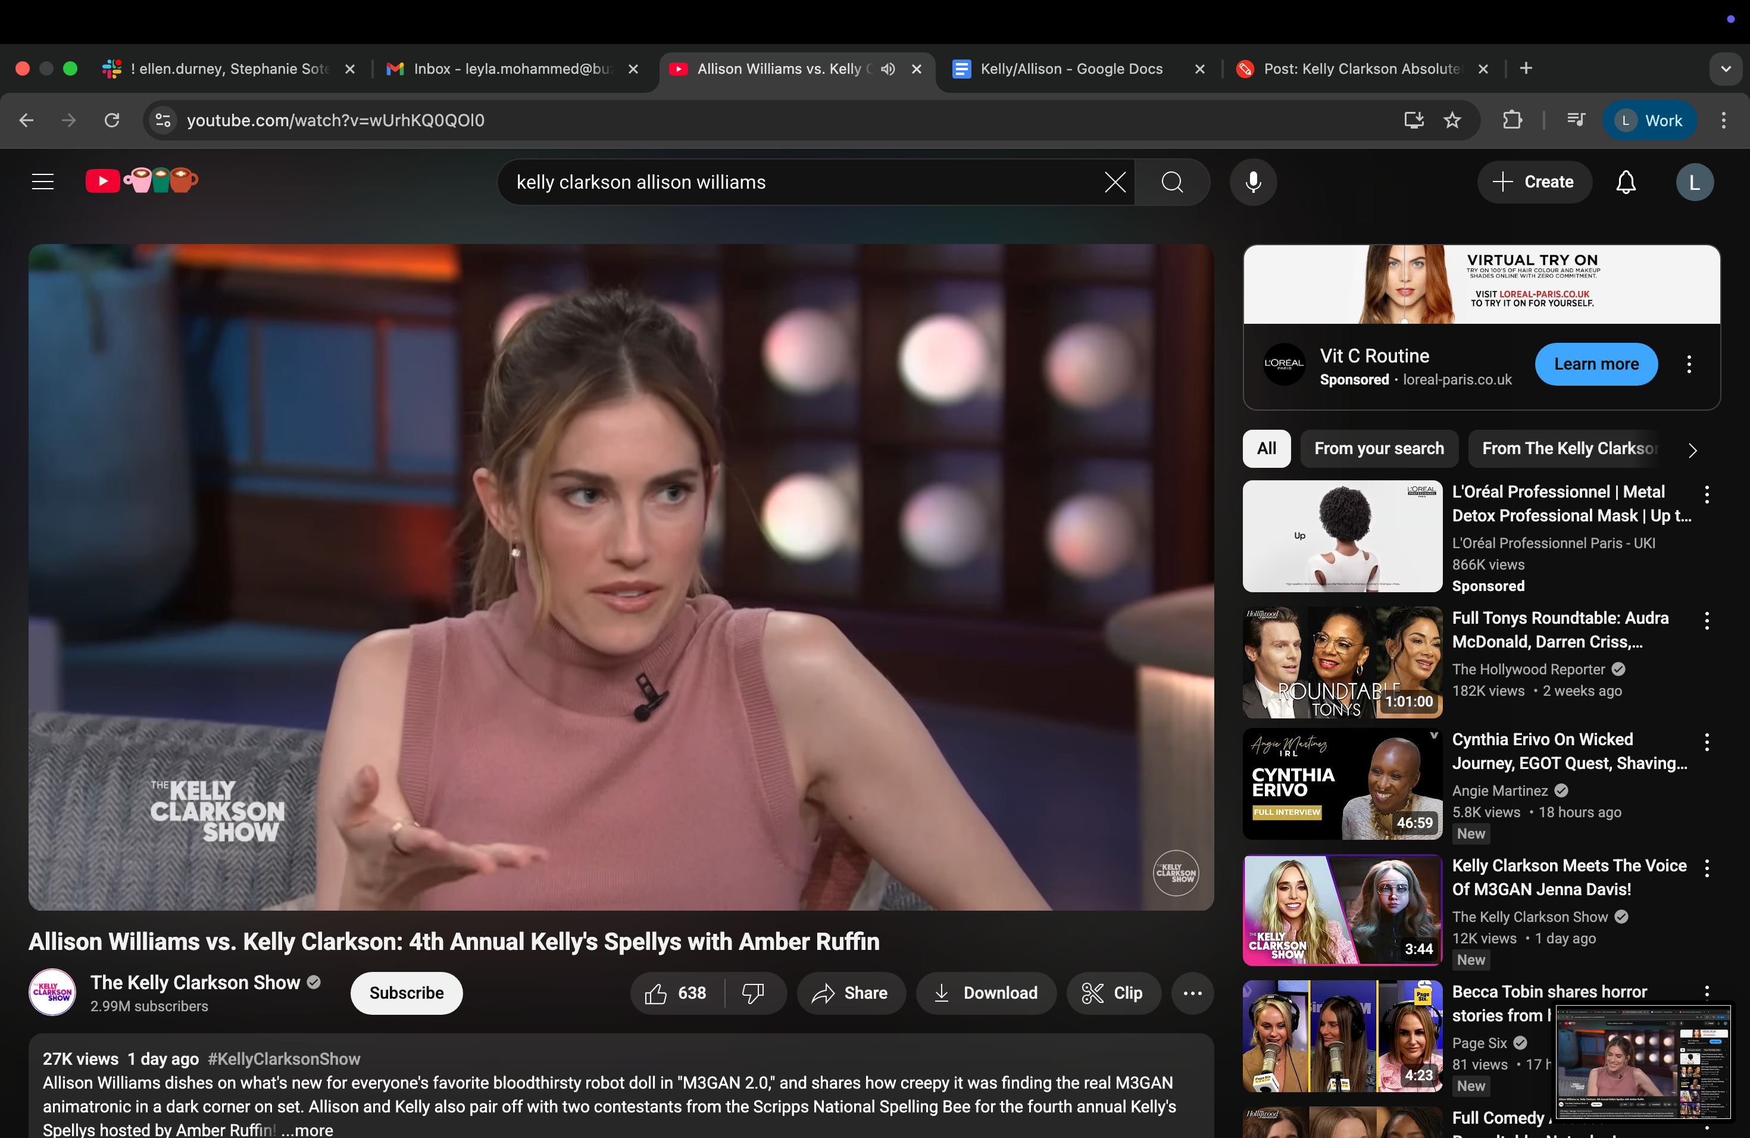Bookmark the page with the star icon
Image resolution: width=1750 pixels, height=1138 pixels.
(x=1452, y=120)
